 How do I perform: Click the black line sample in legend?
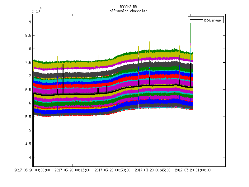point(196,20)
